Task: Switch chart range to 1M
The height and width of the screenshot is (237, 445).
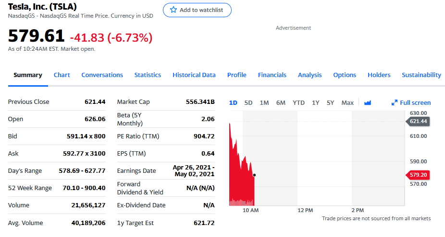Action: pos(264,103)
